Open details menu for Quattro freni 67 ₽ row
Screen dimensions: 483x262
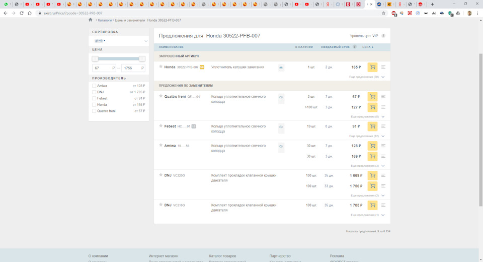pyautogui.click(x=383, y=97)
